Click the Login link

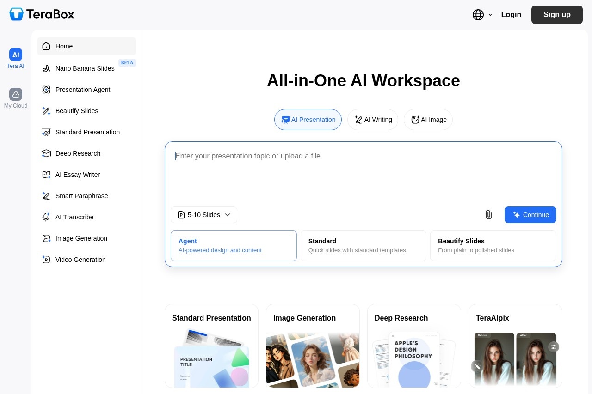tap(511, 15)
